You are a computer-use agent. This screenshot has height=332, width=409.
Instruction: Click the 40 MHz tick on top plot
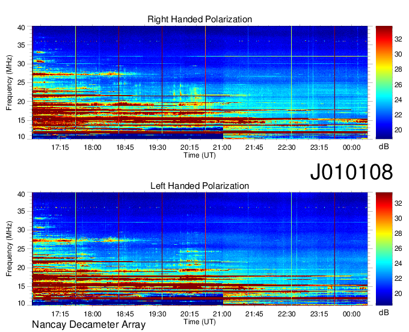(21, 28)
